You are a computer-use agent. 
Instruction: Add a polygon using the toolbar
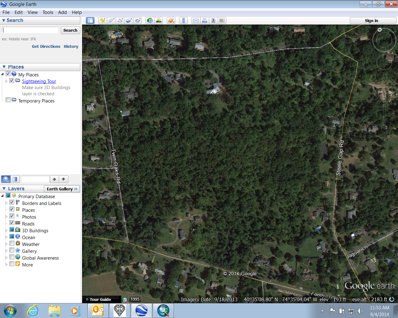[111, 20]
